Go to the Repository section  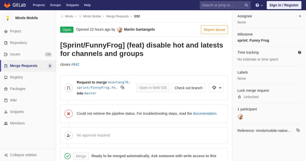click(x=18, y=43)
